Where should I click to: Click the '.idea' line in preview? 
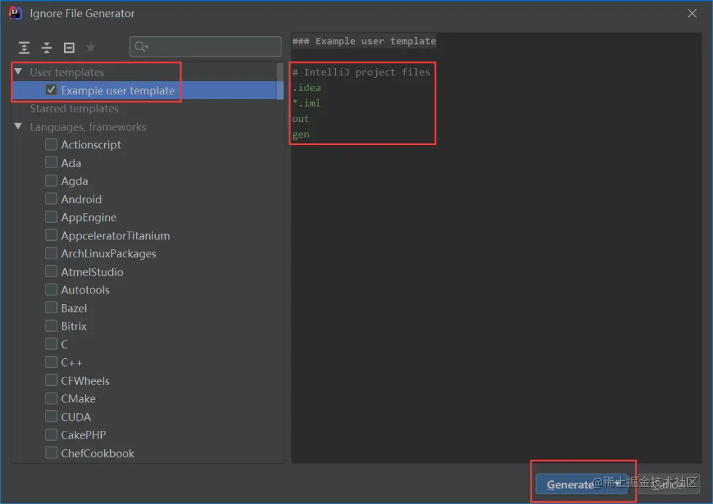[306, 87]
